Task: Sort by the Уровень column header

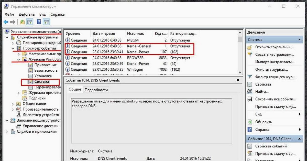Action: (x=77, y=34)
